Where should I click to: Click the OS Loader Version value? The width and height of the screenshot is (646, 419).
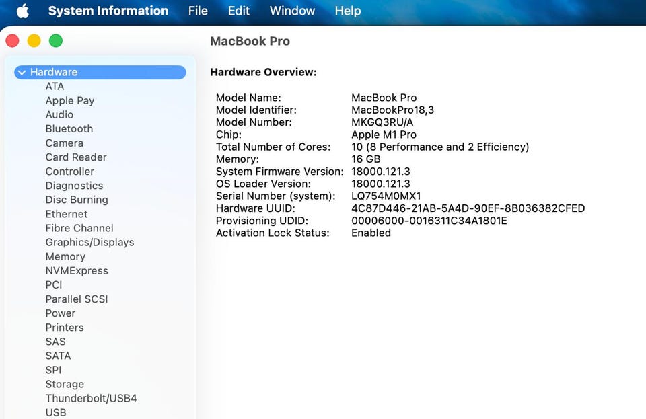[x=381, y=184]
